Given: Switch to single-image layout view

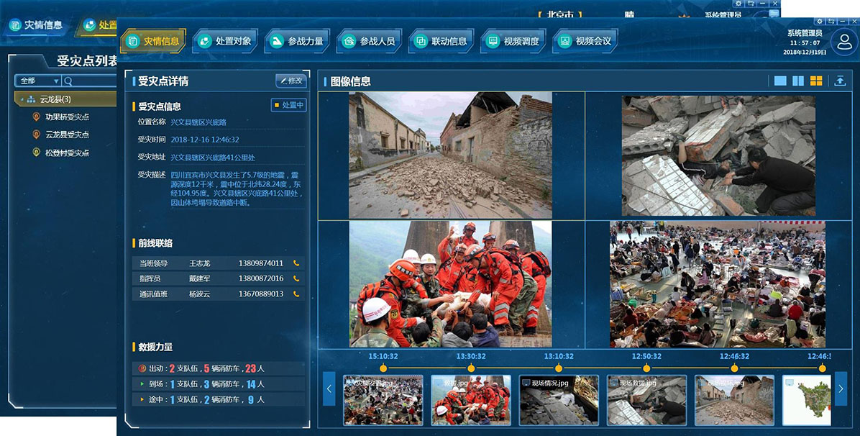Looking at the screenshot, I should 780,81.
